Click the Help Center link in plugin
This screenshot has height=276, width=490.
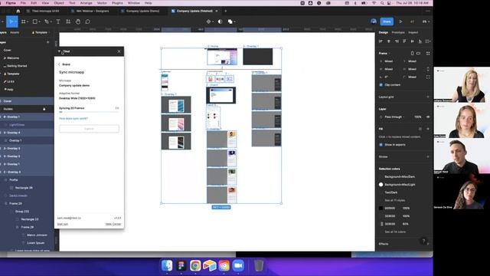[x=113, y=225]
